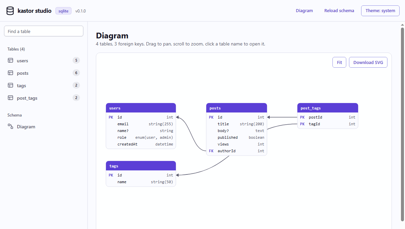Click the users table header in the diagram
405x229 pixels.
coord(141,108)
